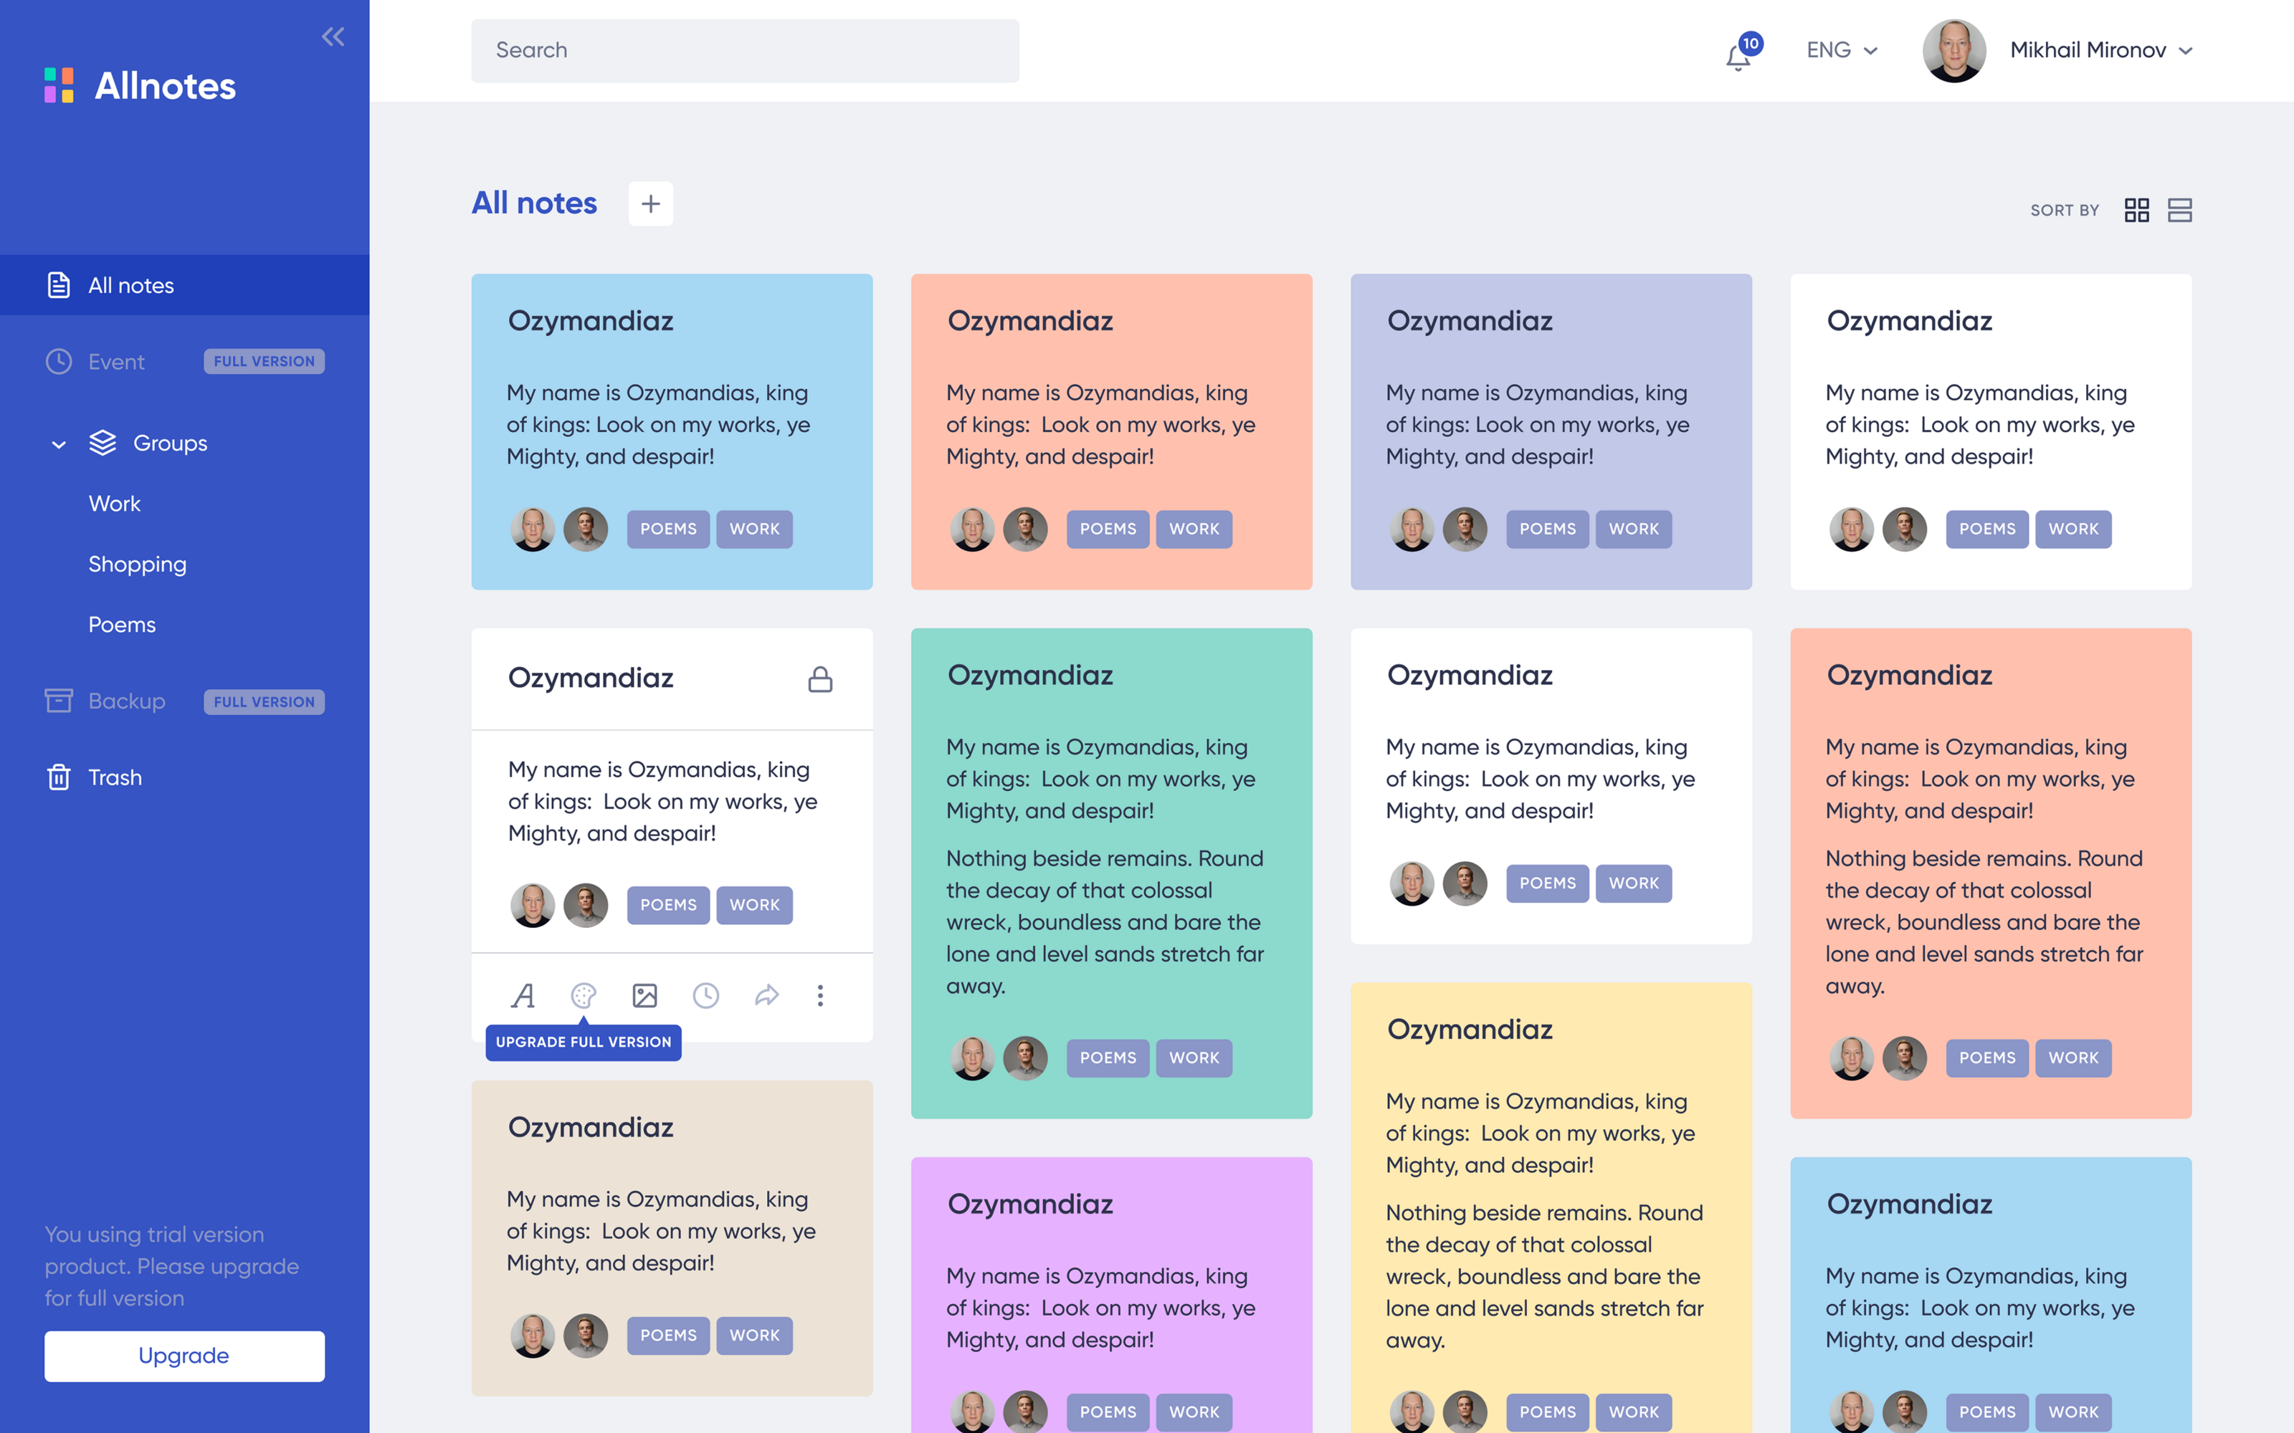Open the color palette icon in note toolbar
The height and width of the screenshot is (1433, 2294).
[583, 995]
